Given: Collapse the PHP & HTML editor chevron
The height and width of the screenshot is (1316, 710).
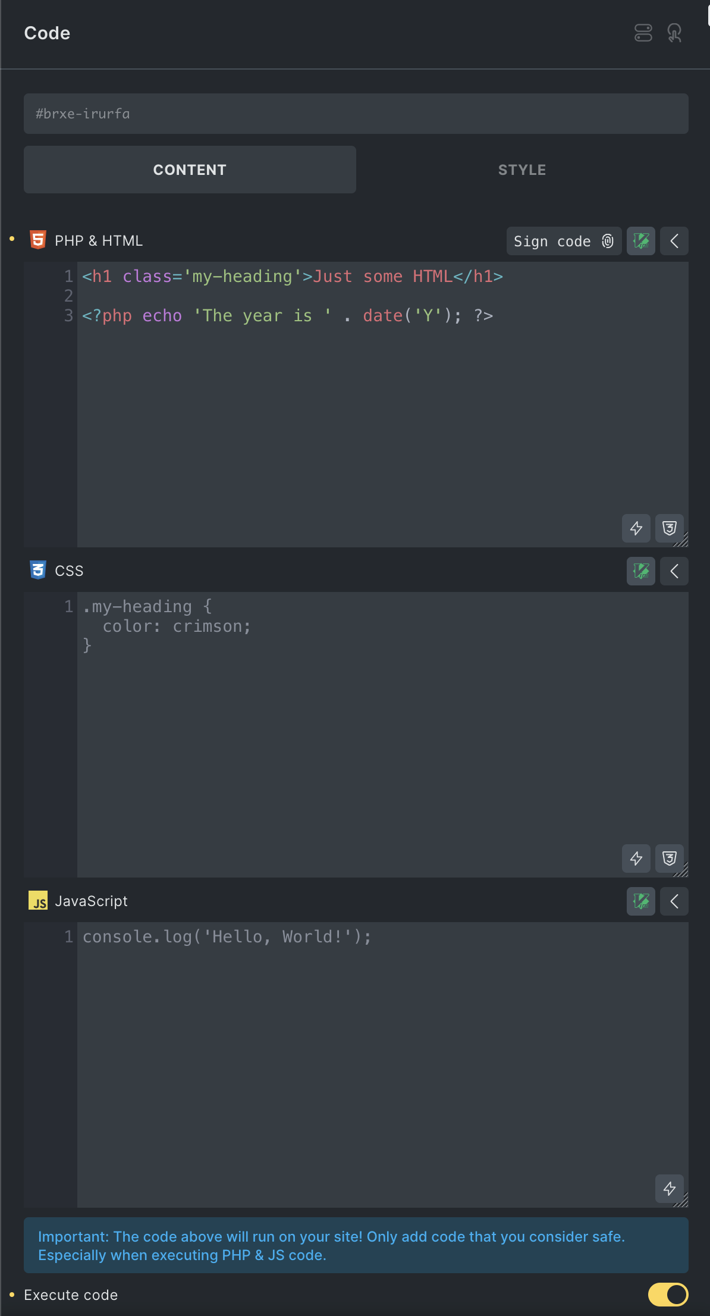Looking at the screenshot, I should pyautogui.click(x=674, y=241).
